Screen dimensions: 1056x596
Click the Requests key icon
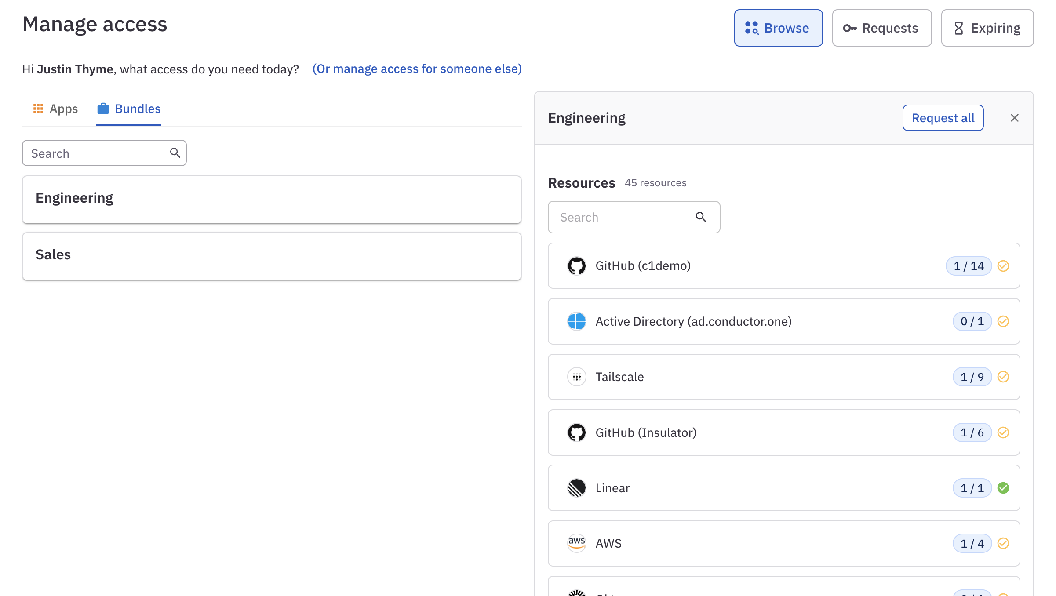point(850,28)
